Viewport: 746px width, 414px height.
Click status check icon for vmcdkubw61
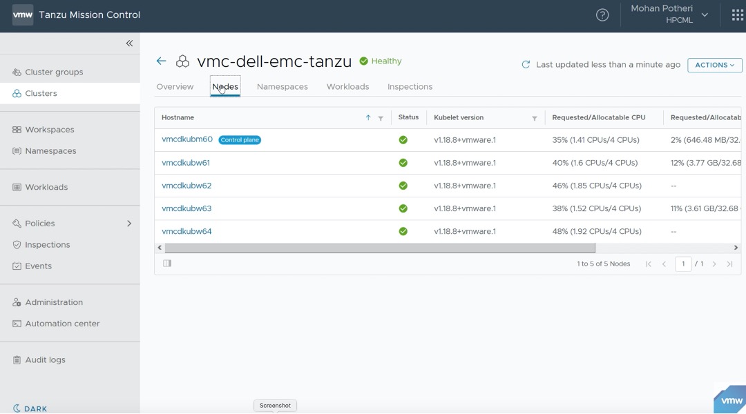click(403, 163)
